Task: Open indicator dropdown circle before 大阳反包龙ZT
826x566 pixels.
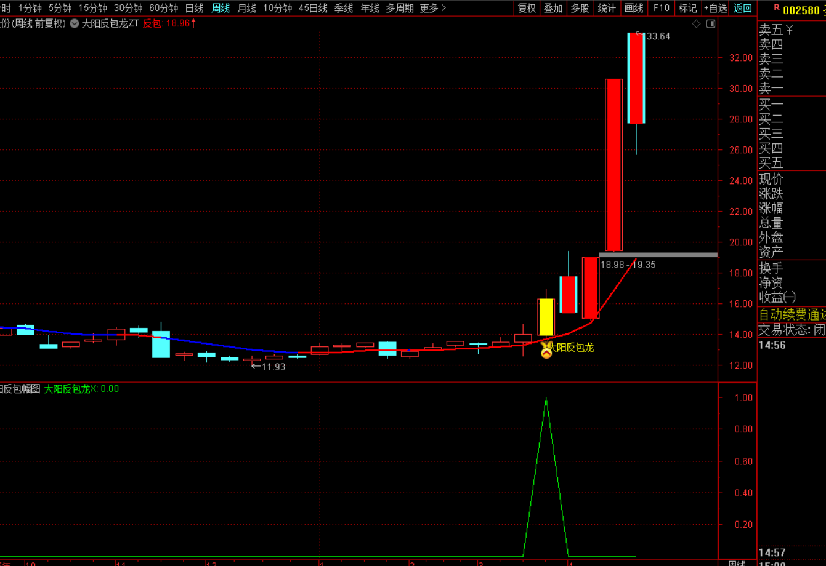Action: click(75, 24)
